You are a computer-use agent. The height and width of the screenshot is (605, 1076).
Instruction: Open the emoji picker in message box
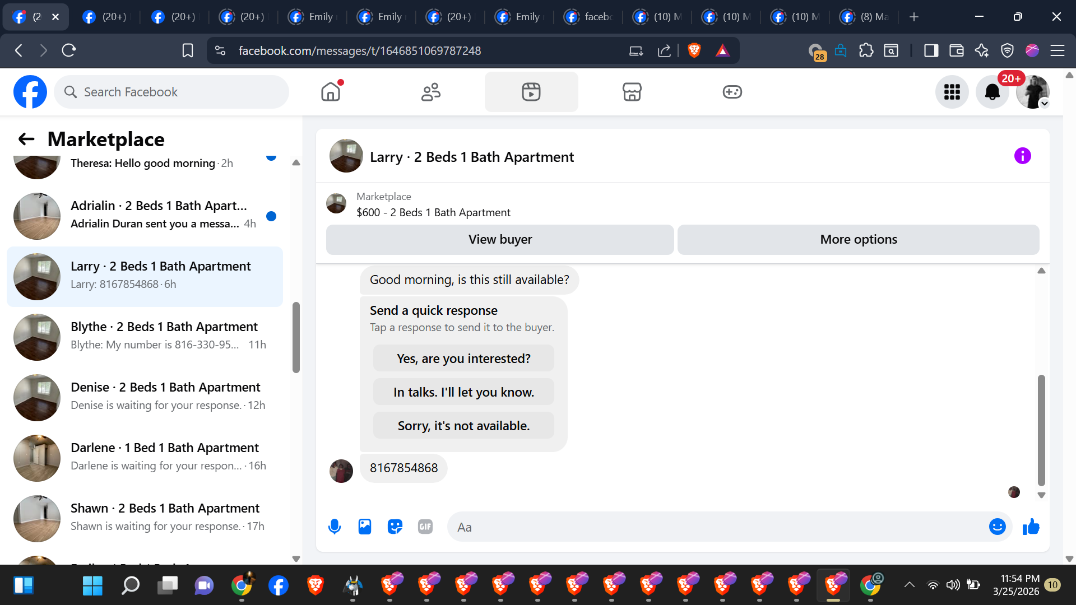997,527
